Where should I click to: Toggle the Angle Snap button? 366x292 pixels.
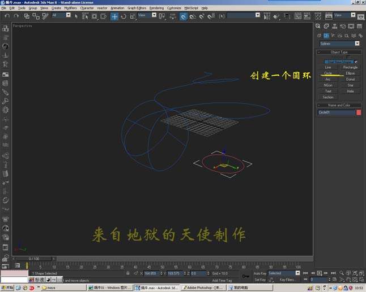point(193,16)
